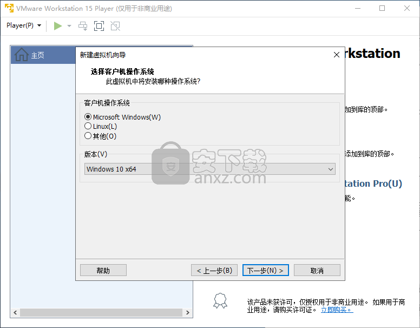The height and width of the screenshot is (328, 420).
Task: Click the 版本(V) group label
Action: (x=96, y=154)
